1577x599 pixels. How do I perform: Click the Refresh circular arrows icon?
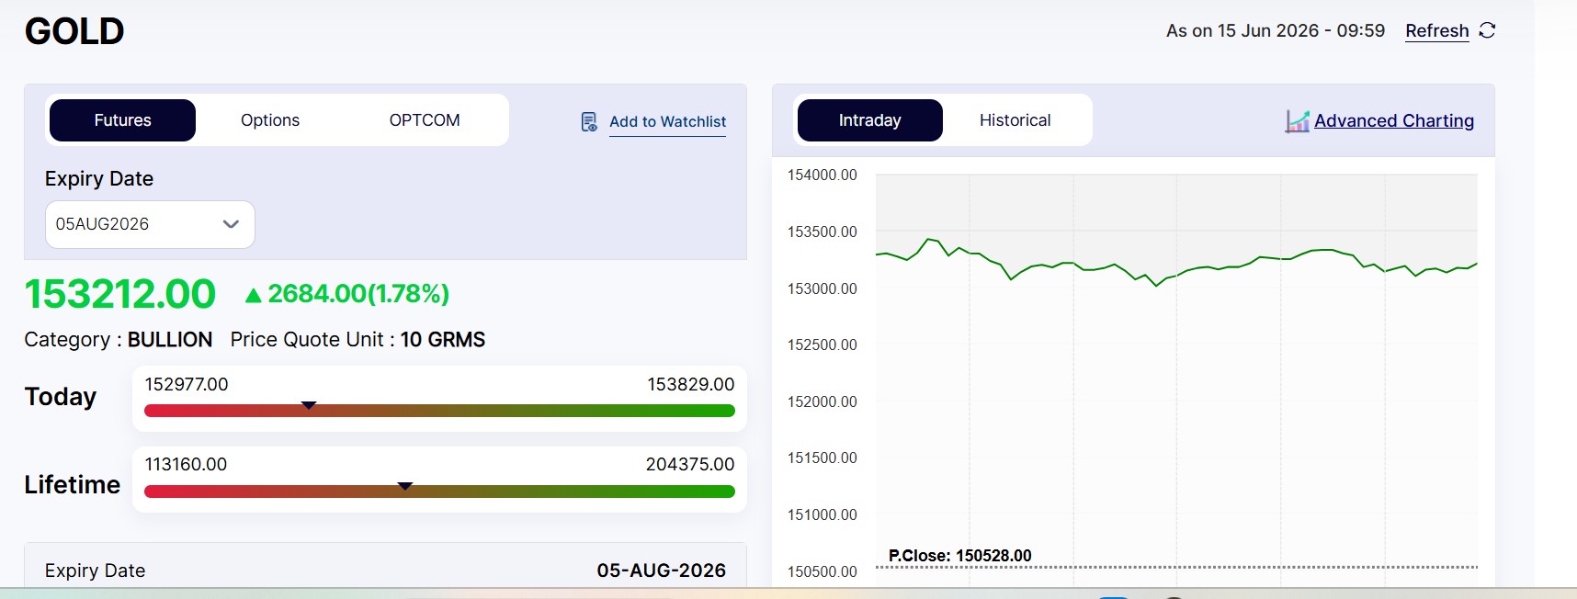click(1487, 30)
